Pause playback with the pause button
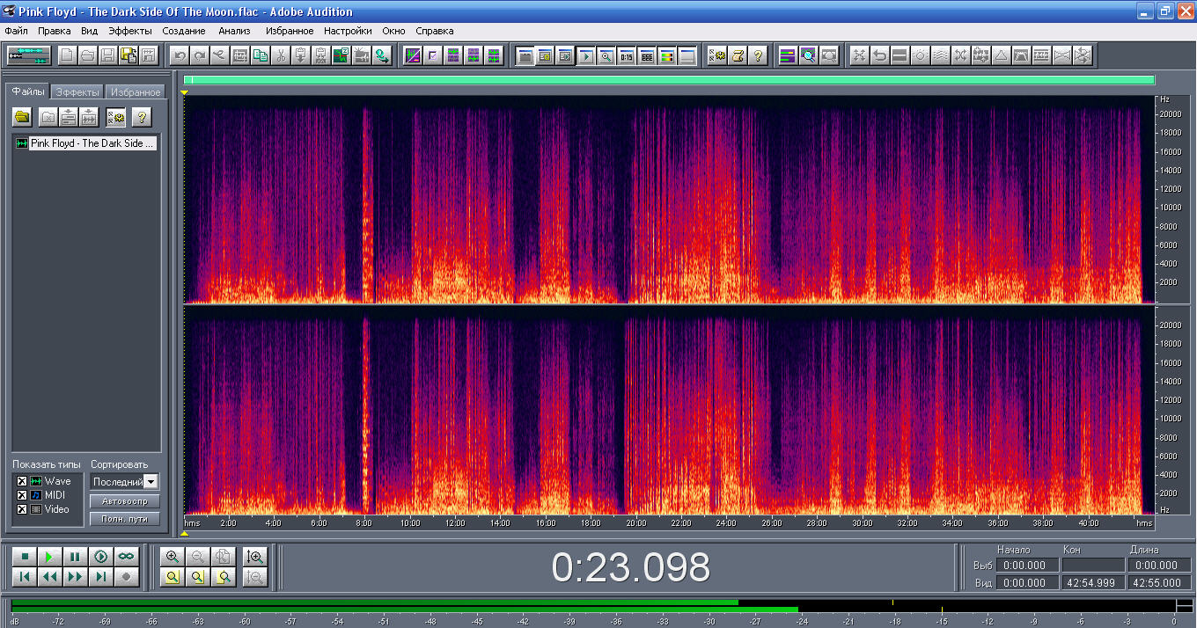This screenshot has width=1197, height=628. [76, 556]
